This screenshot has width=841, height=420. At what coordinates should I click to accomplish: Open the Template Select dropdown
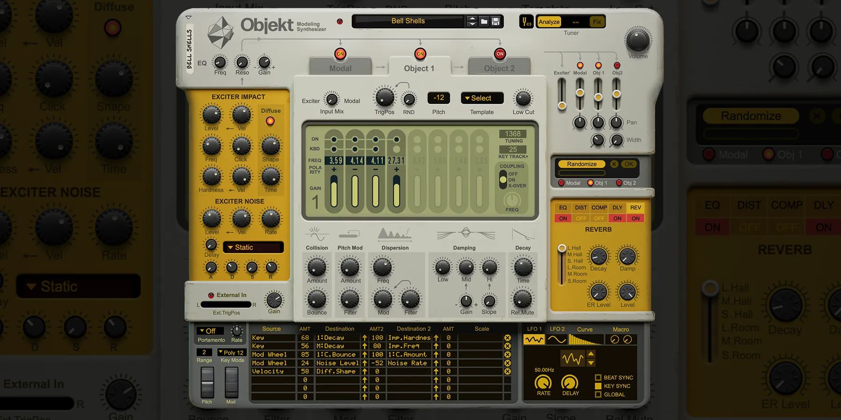pyautogui.click(x=481, y=98)
